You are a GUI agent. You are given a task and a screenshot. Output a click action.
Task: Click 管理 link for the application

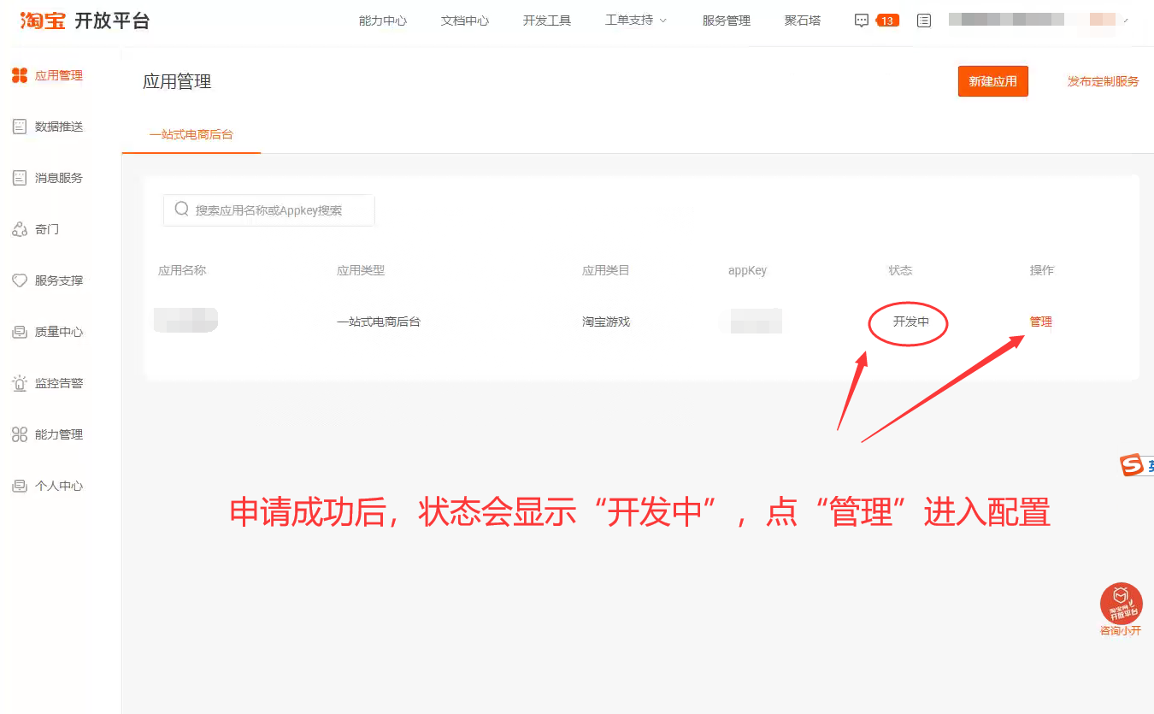1041,322
